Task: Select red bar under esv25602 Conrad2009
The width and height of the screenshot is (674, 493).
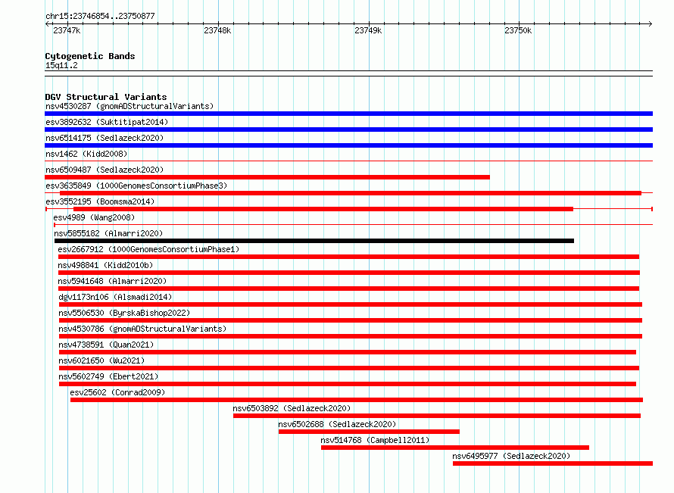Action: tap(357, 400)
